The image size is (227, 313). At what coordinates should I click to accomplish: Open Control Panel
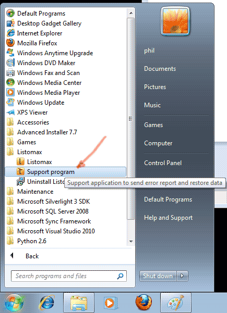point(163,163)
